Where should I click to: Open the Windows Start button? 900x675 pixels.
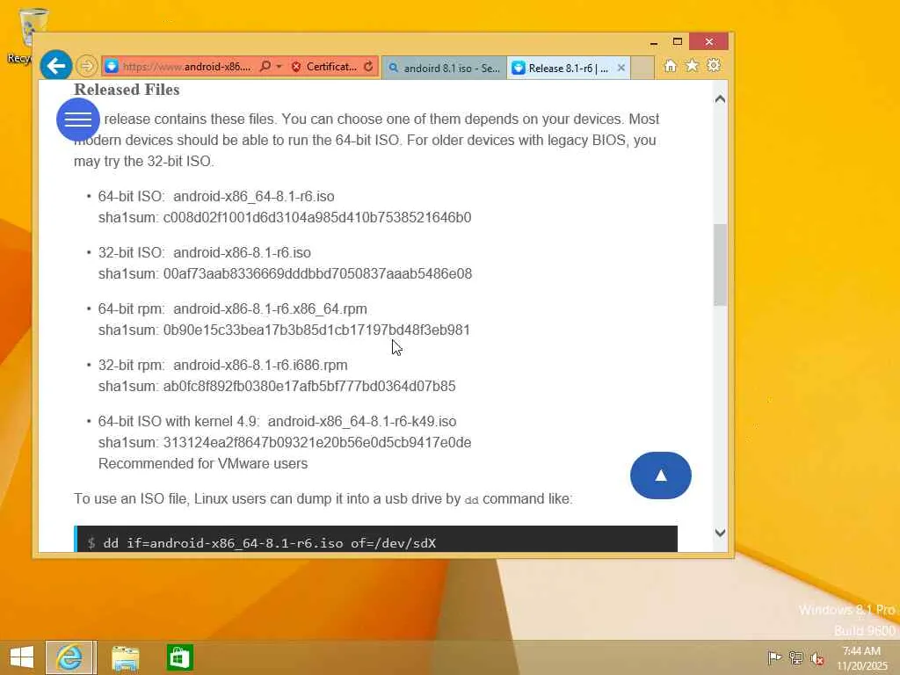[x=22, y=657]
